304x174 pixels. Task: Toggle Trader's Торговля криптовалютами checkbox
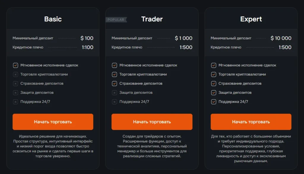pos(114,75)
